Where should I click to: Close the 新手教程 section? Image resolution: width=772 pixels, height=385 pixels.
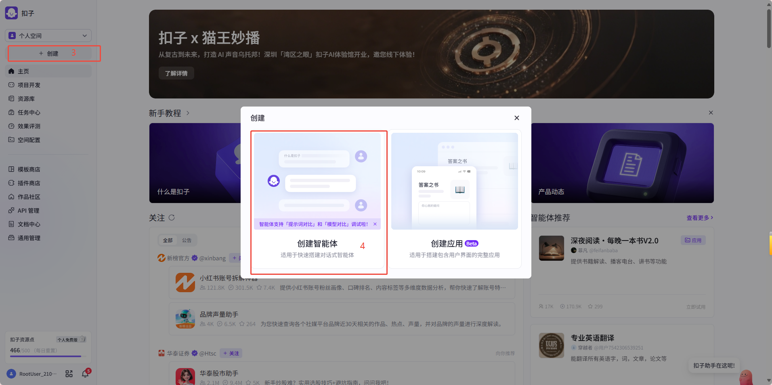[x=711, y=113]
